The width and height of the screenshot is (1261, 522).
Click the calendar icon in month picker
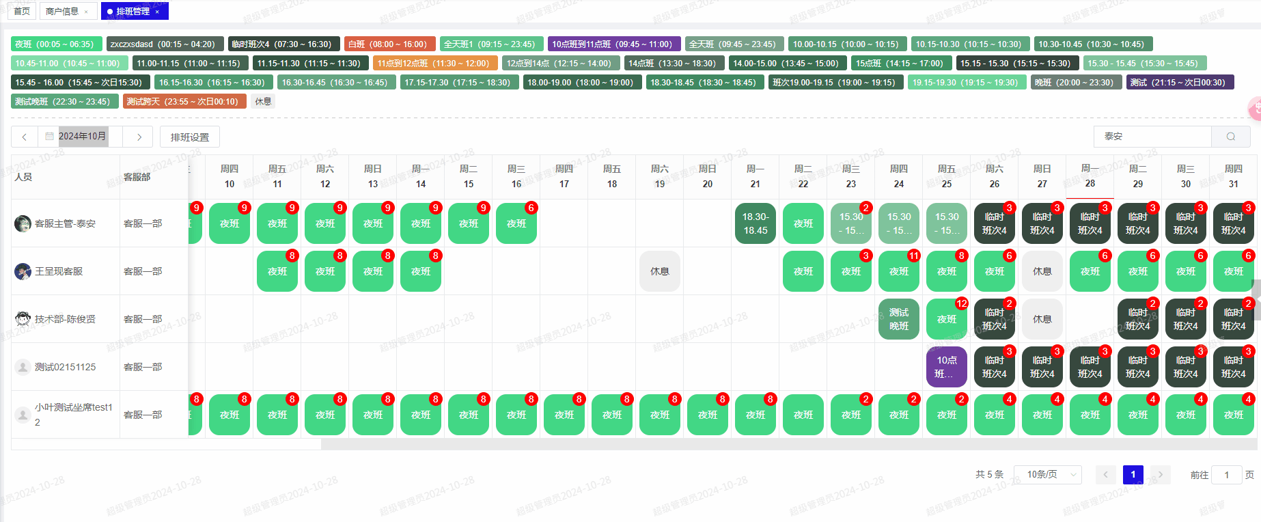click(x=49, y=137)
